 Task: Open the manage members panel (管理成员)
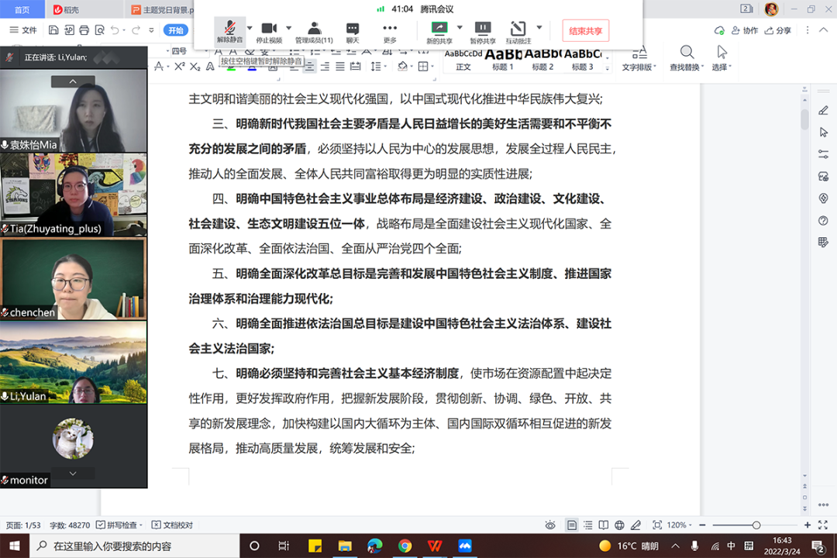tap(314, 29)
